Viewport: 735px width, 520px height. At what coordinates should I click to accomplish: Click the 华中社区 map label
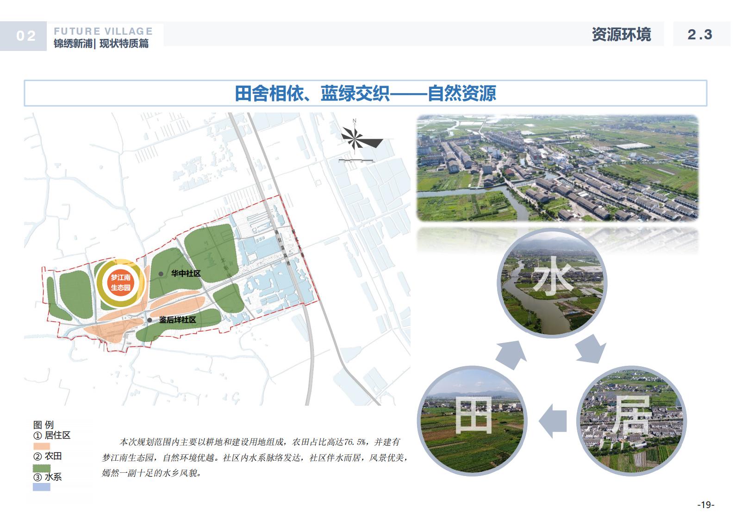pyautogui.click(x=186, y=274)
